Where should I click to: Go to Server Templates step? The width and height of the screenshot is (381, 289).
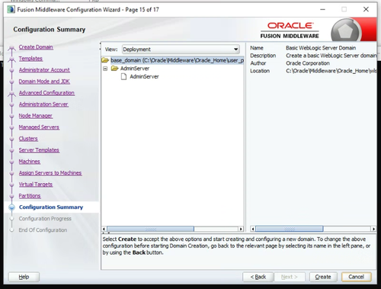click(x=39, y=150)
